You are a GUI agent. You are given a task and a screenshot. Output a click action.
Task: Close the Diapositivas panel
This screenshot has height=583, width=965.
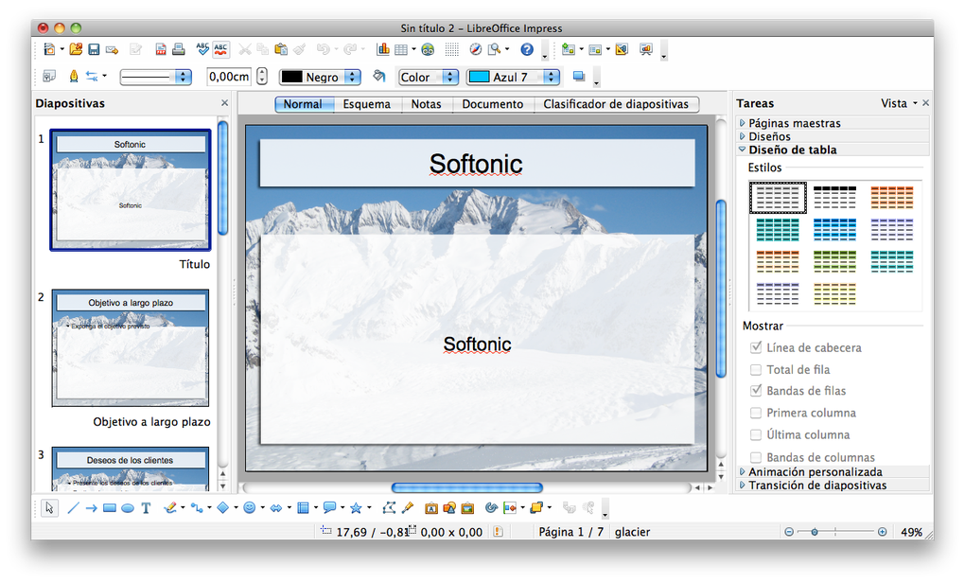224,103
